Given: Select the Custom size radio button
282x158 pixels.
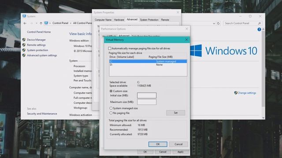Looking at the screenshot, I should pos(111,91).
